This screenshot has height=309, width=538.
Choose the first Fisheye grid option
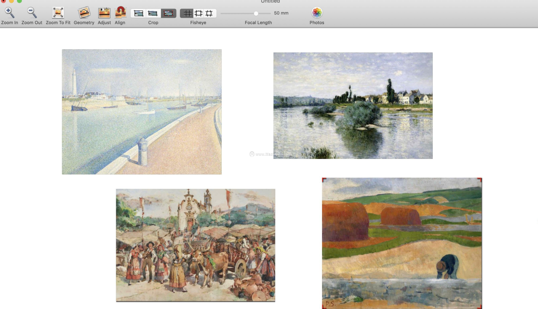(187, 13)
